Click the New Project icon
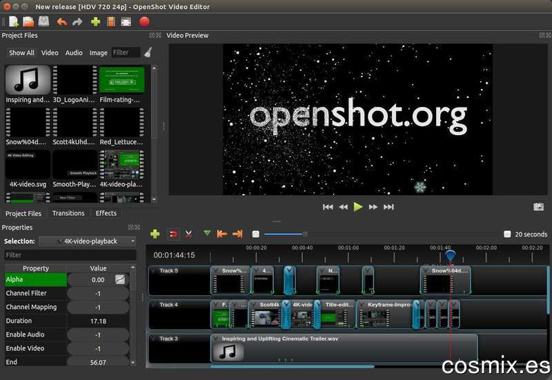The width and height of the screenshot is (552, 380). (x=14, y=22)
